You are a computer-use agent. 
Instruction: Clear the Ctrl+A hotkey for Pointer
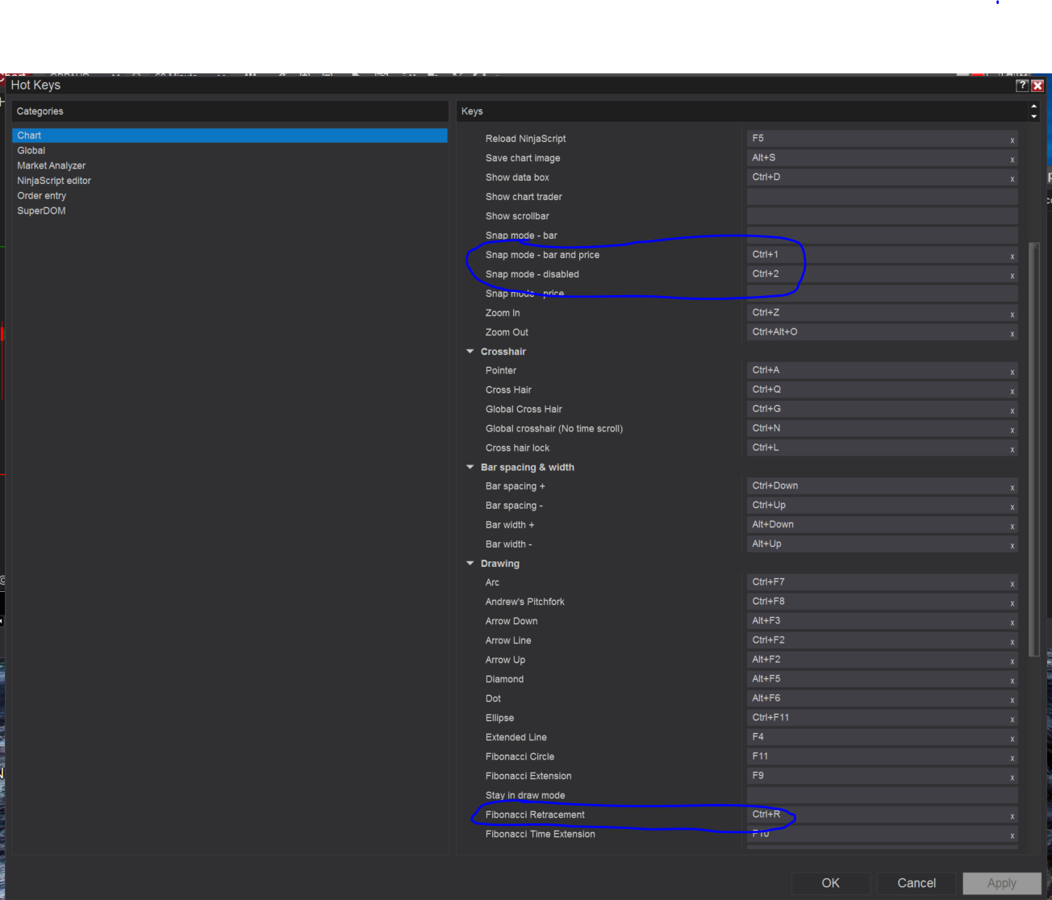1012,372
